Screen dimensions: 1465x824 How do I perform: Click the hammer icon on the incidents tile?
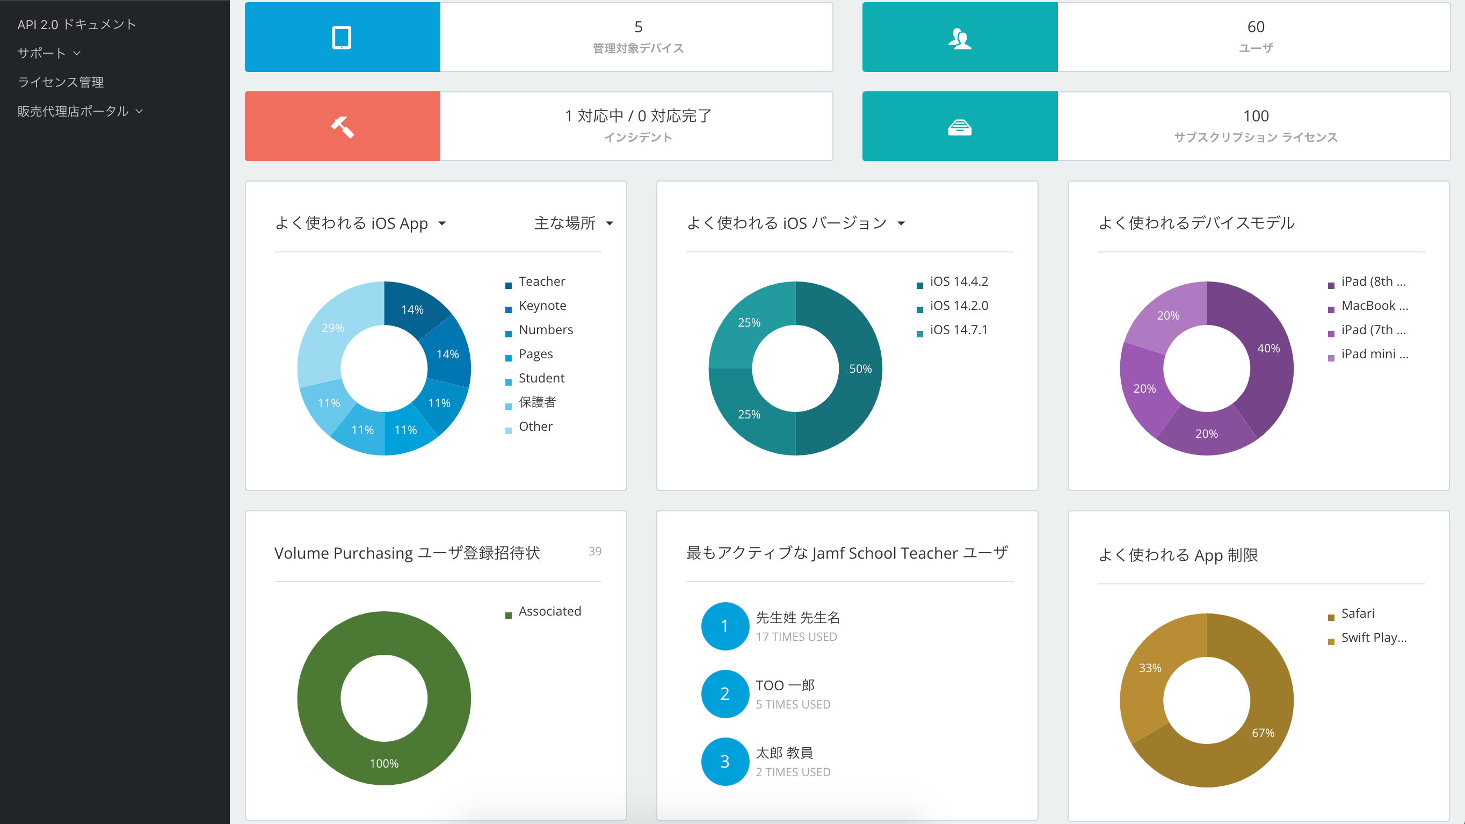[342, 126]
